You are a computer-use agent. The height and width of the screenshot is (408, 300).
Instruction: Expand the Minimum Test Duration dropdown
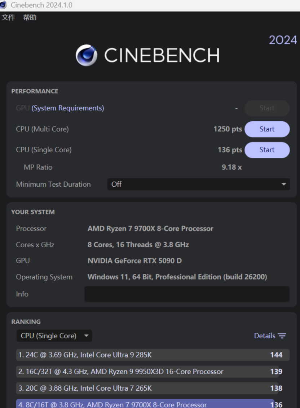(198, 184)
